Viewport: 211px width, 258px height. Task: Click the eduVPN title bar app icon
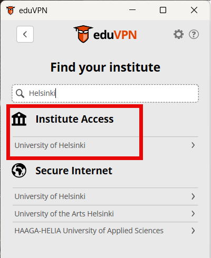point(11,11)
